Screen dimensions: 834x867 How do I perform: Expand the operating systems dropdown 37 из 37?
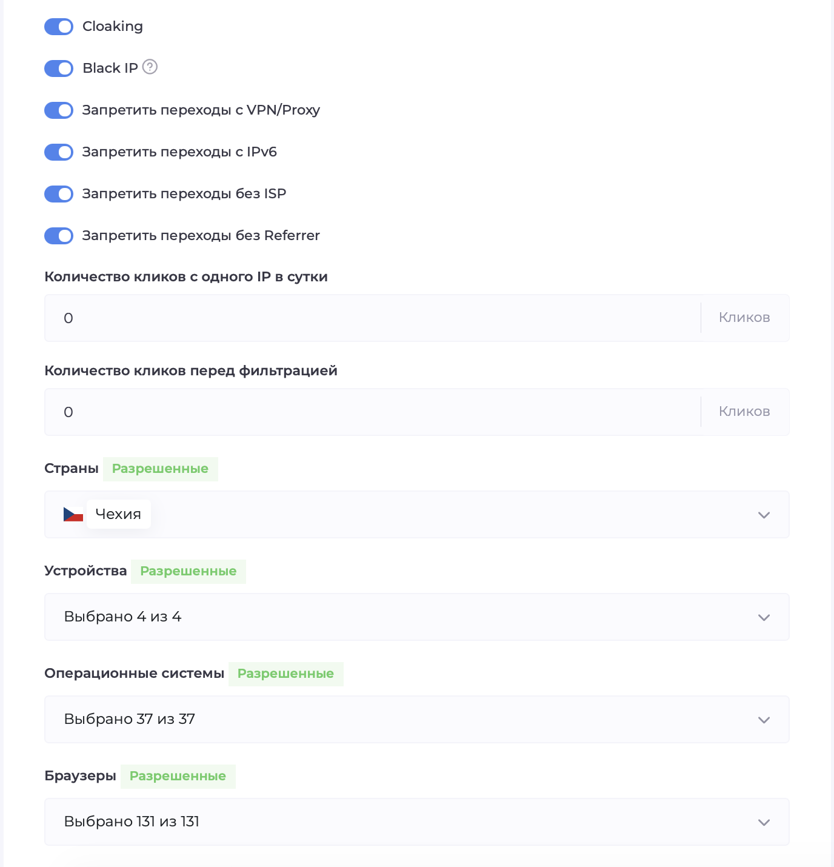pyautogui.click(x=416, y=720)
